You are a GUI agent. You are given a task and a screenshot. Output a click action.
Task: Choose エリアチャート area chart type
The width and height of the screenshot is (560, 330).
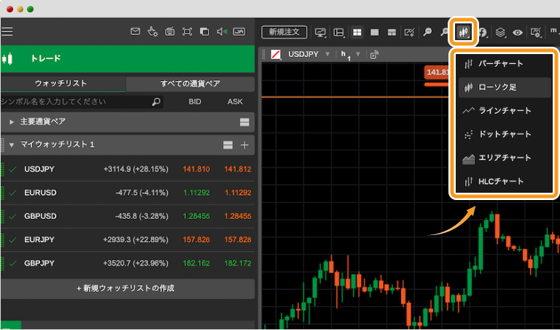[505, 158]
